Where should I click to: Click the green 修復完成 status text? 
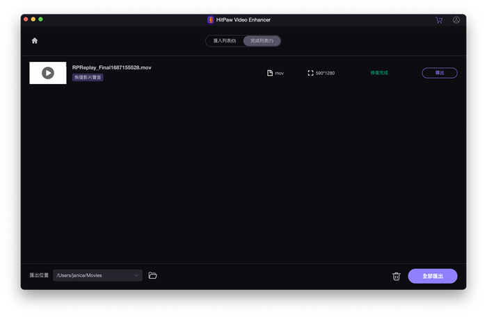379,73
